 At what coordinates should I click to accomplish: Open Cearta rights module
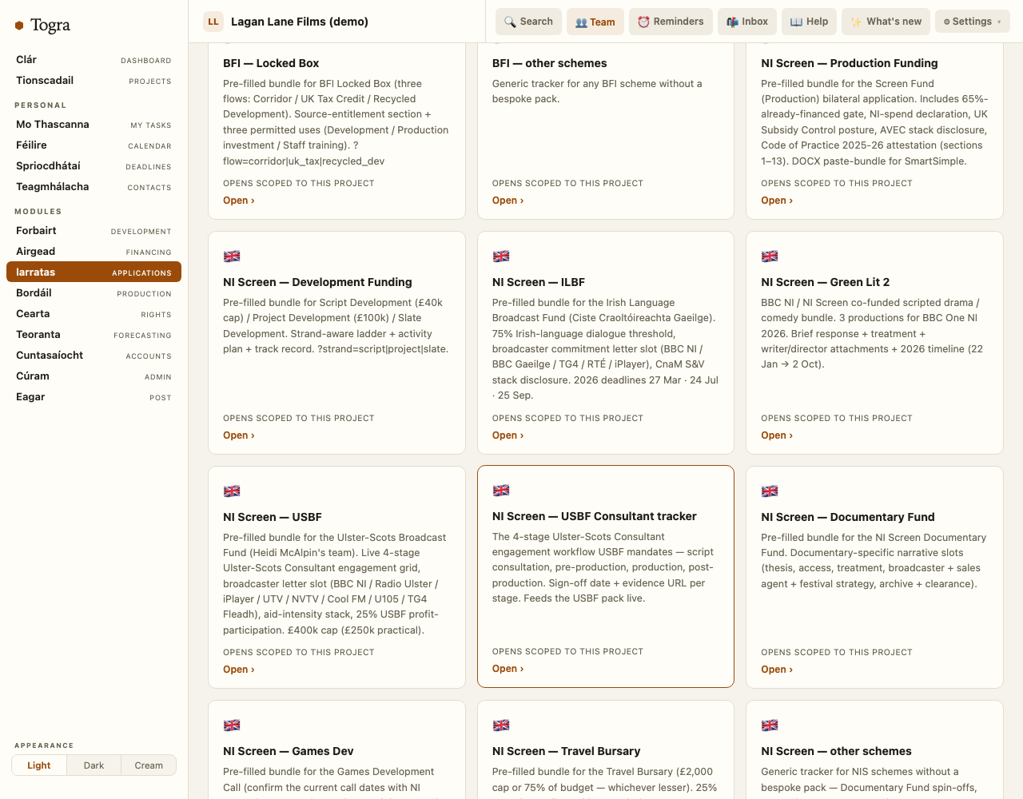point(94,314)
